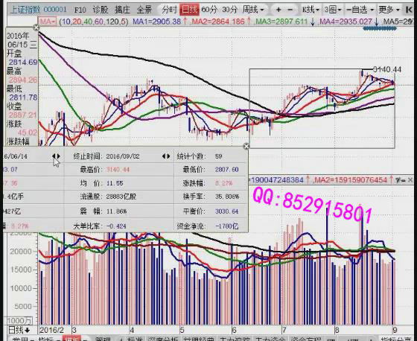This screenshot has height=341, width=417.
Task: Click the zoom-in plus button
Action: [278, 10]
